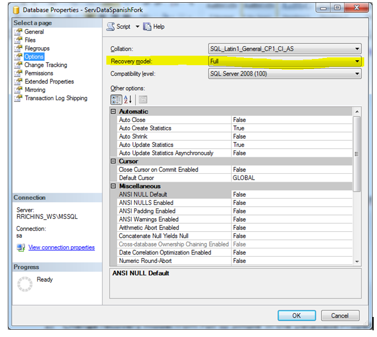Click the Ready progress spinner icon

tap(25, 284)
